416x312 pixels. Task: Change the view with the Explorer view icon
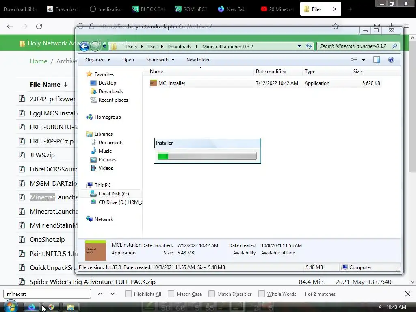(x=354, y=60)
